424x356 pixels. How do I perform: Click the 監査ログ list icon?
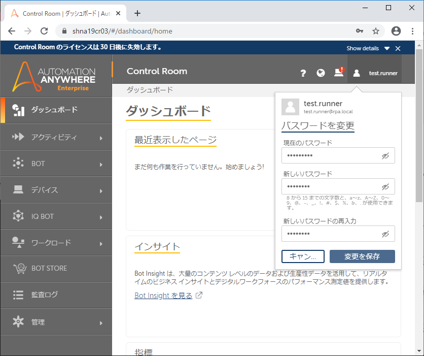[x=18, y=295]
